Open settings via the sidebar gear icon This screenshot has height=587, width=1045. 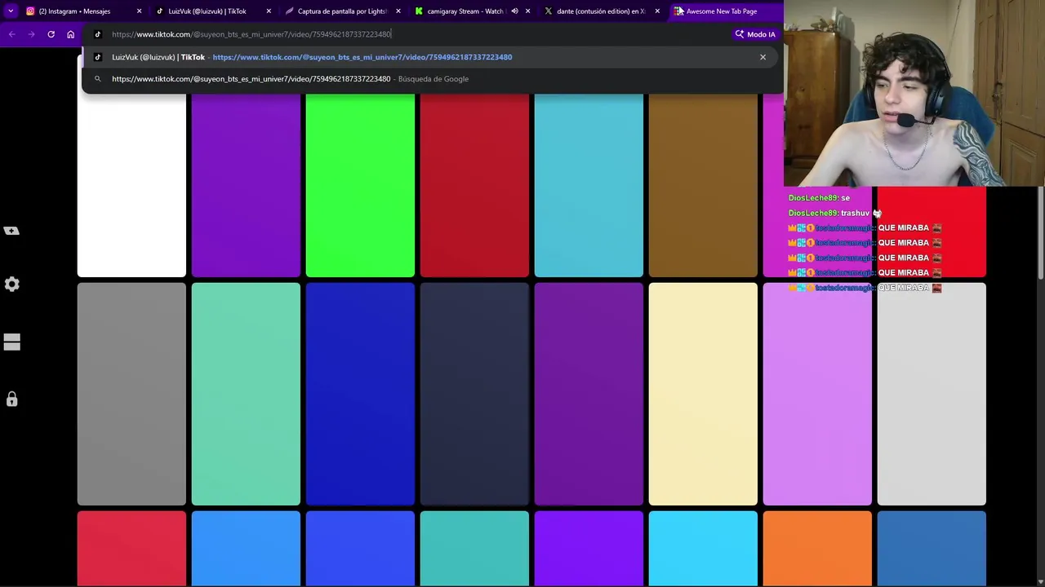coord(11,285)
